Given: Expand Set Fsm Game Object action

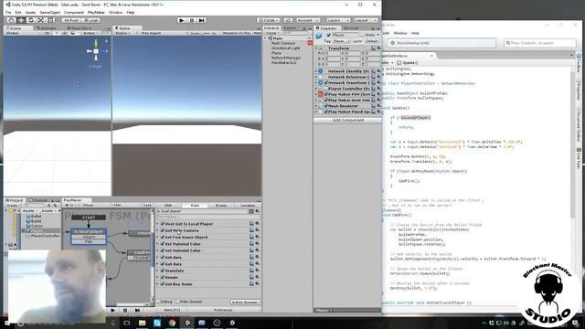Looking at the screenshot, I should coord(157,237).
